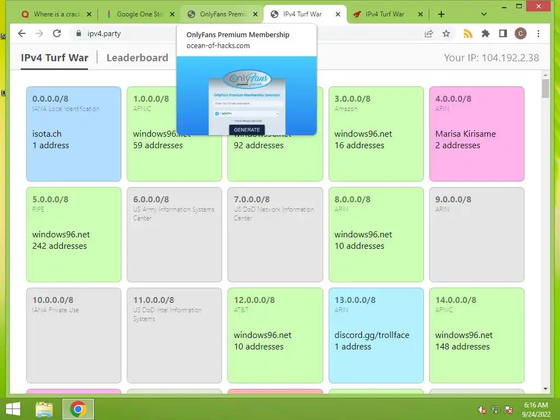Click the taskbar clock showing 6:16 AM
Screen dimensions: 560x420
(x=536, y=410)
